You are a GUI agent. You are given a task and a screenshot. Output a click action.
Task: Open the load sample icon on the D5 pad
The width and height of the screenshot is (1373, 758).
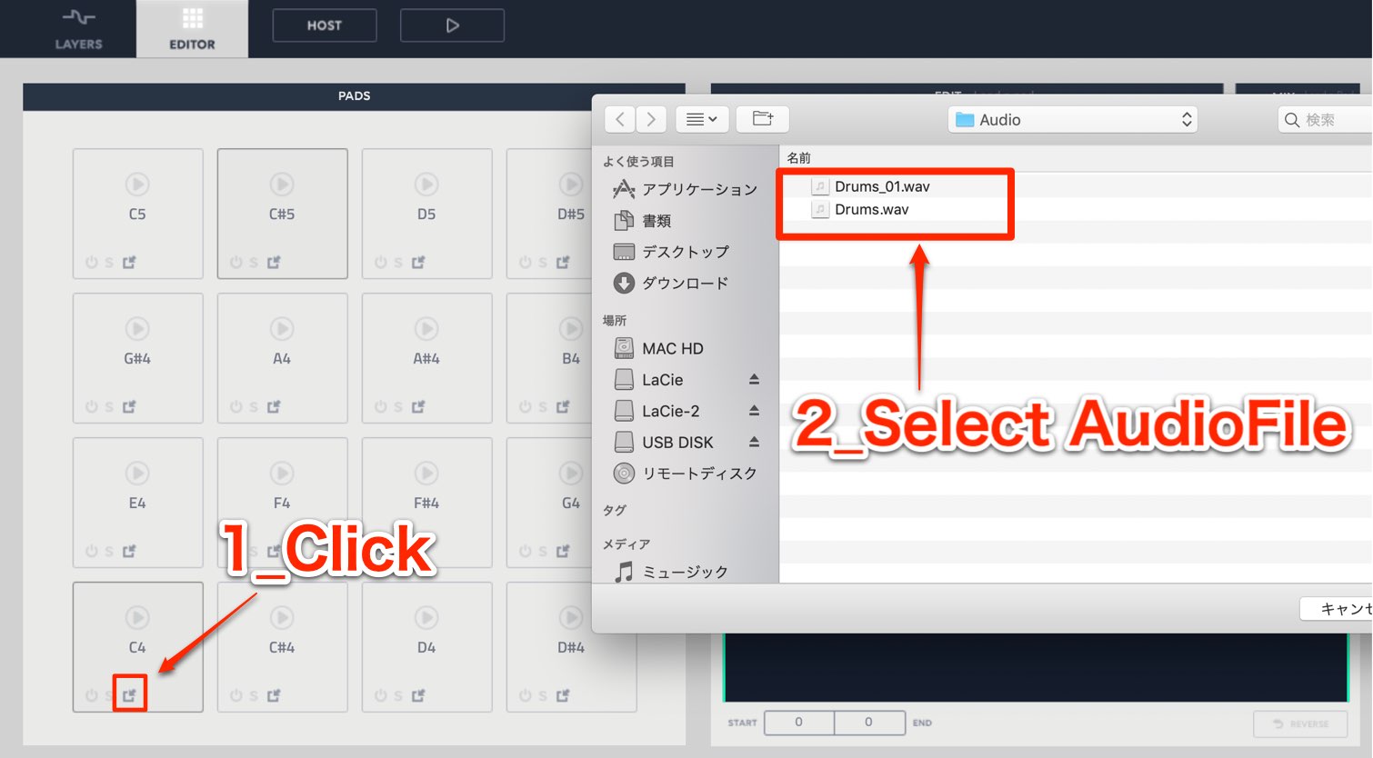(418, 262)
